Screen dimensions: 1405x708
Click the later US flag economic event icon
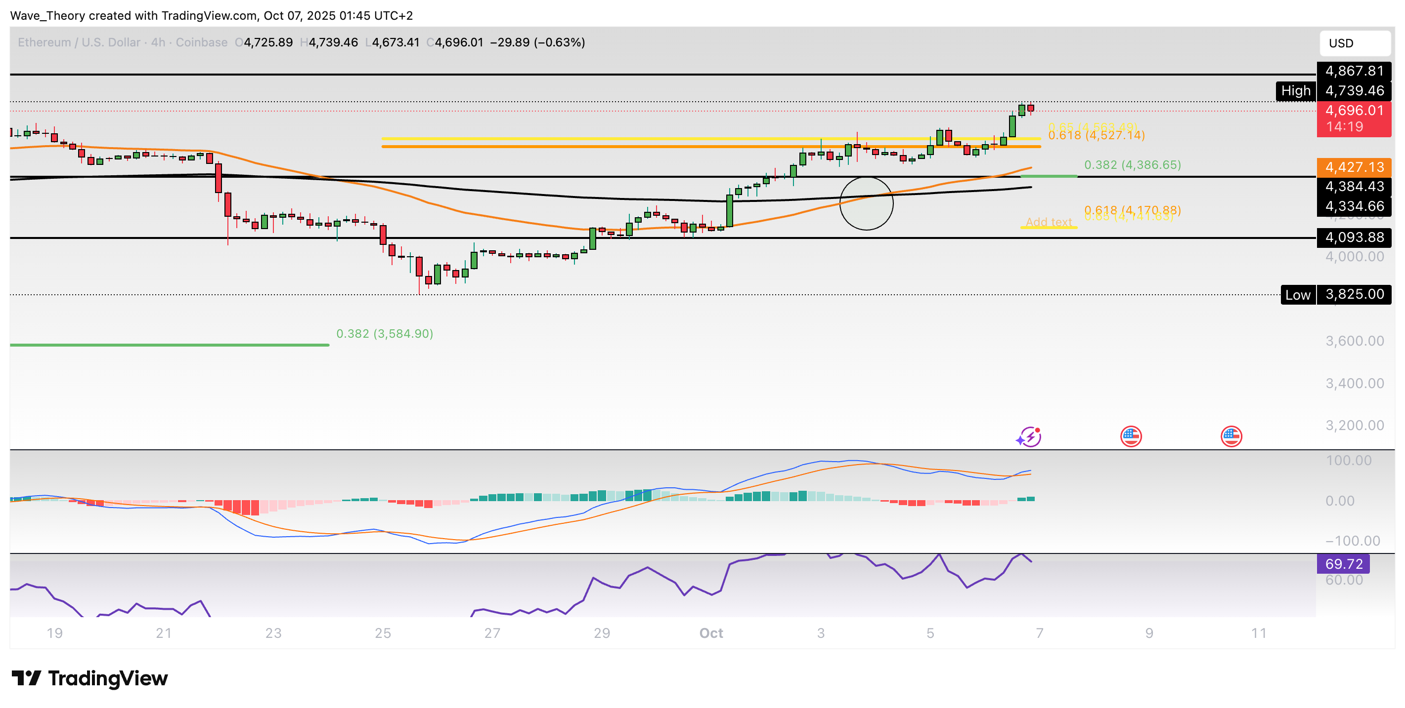(x=1231, y=436)
